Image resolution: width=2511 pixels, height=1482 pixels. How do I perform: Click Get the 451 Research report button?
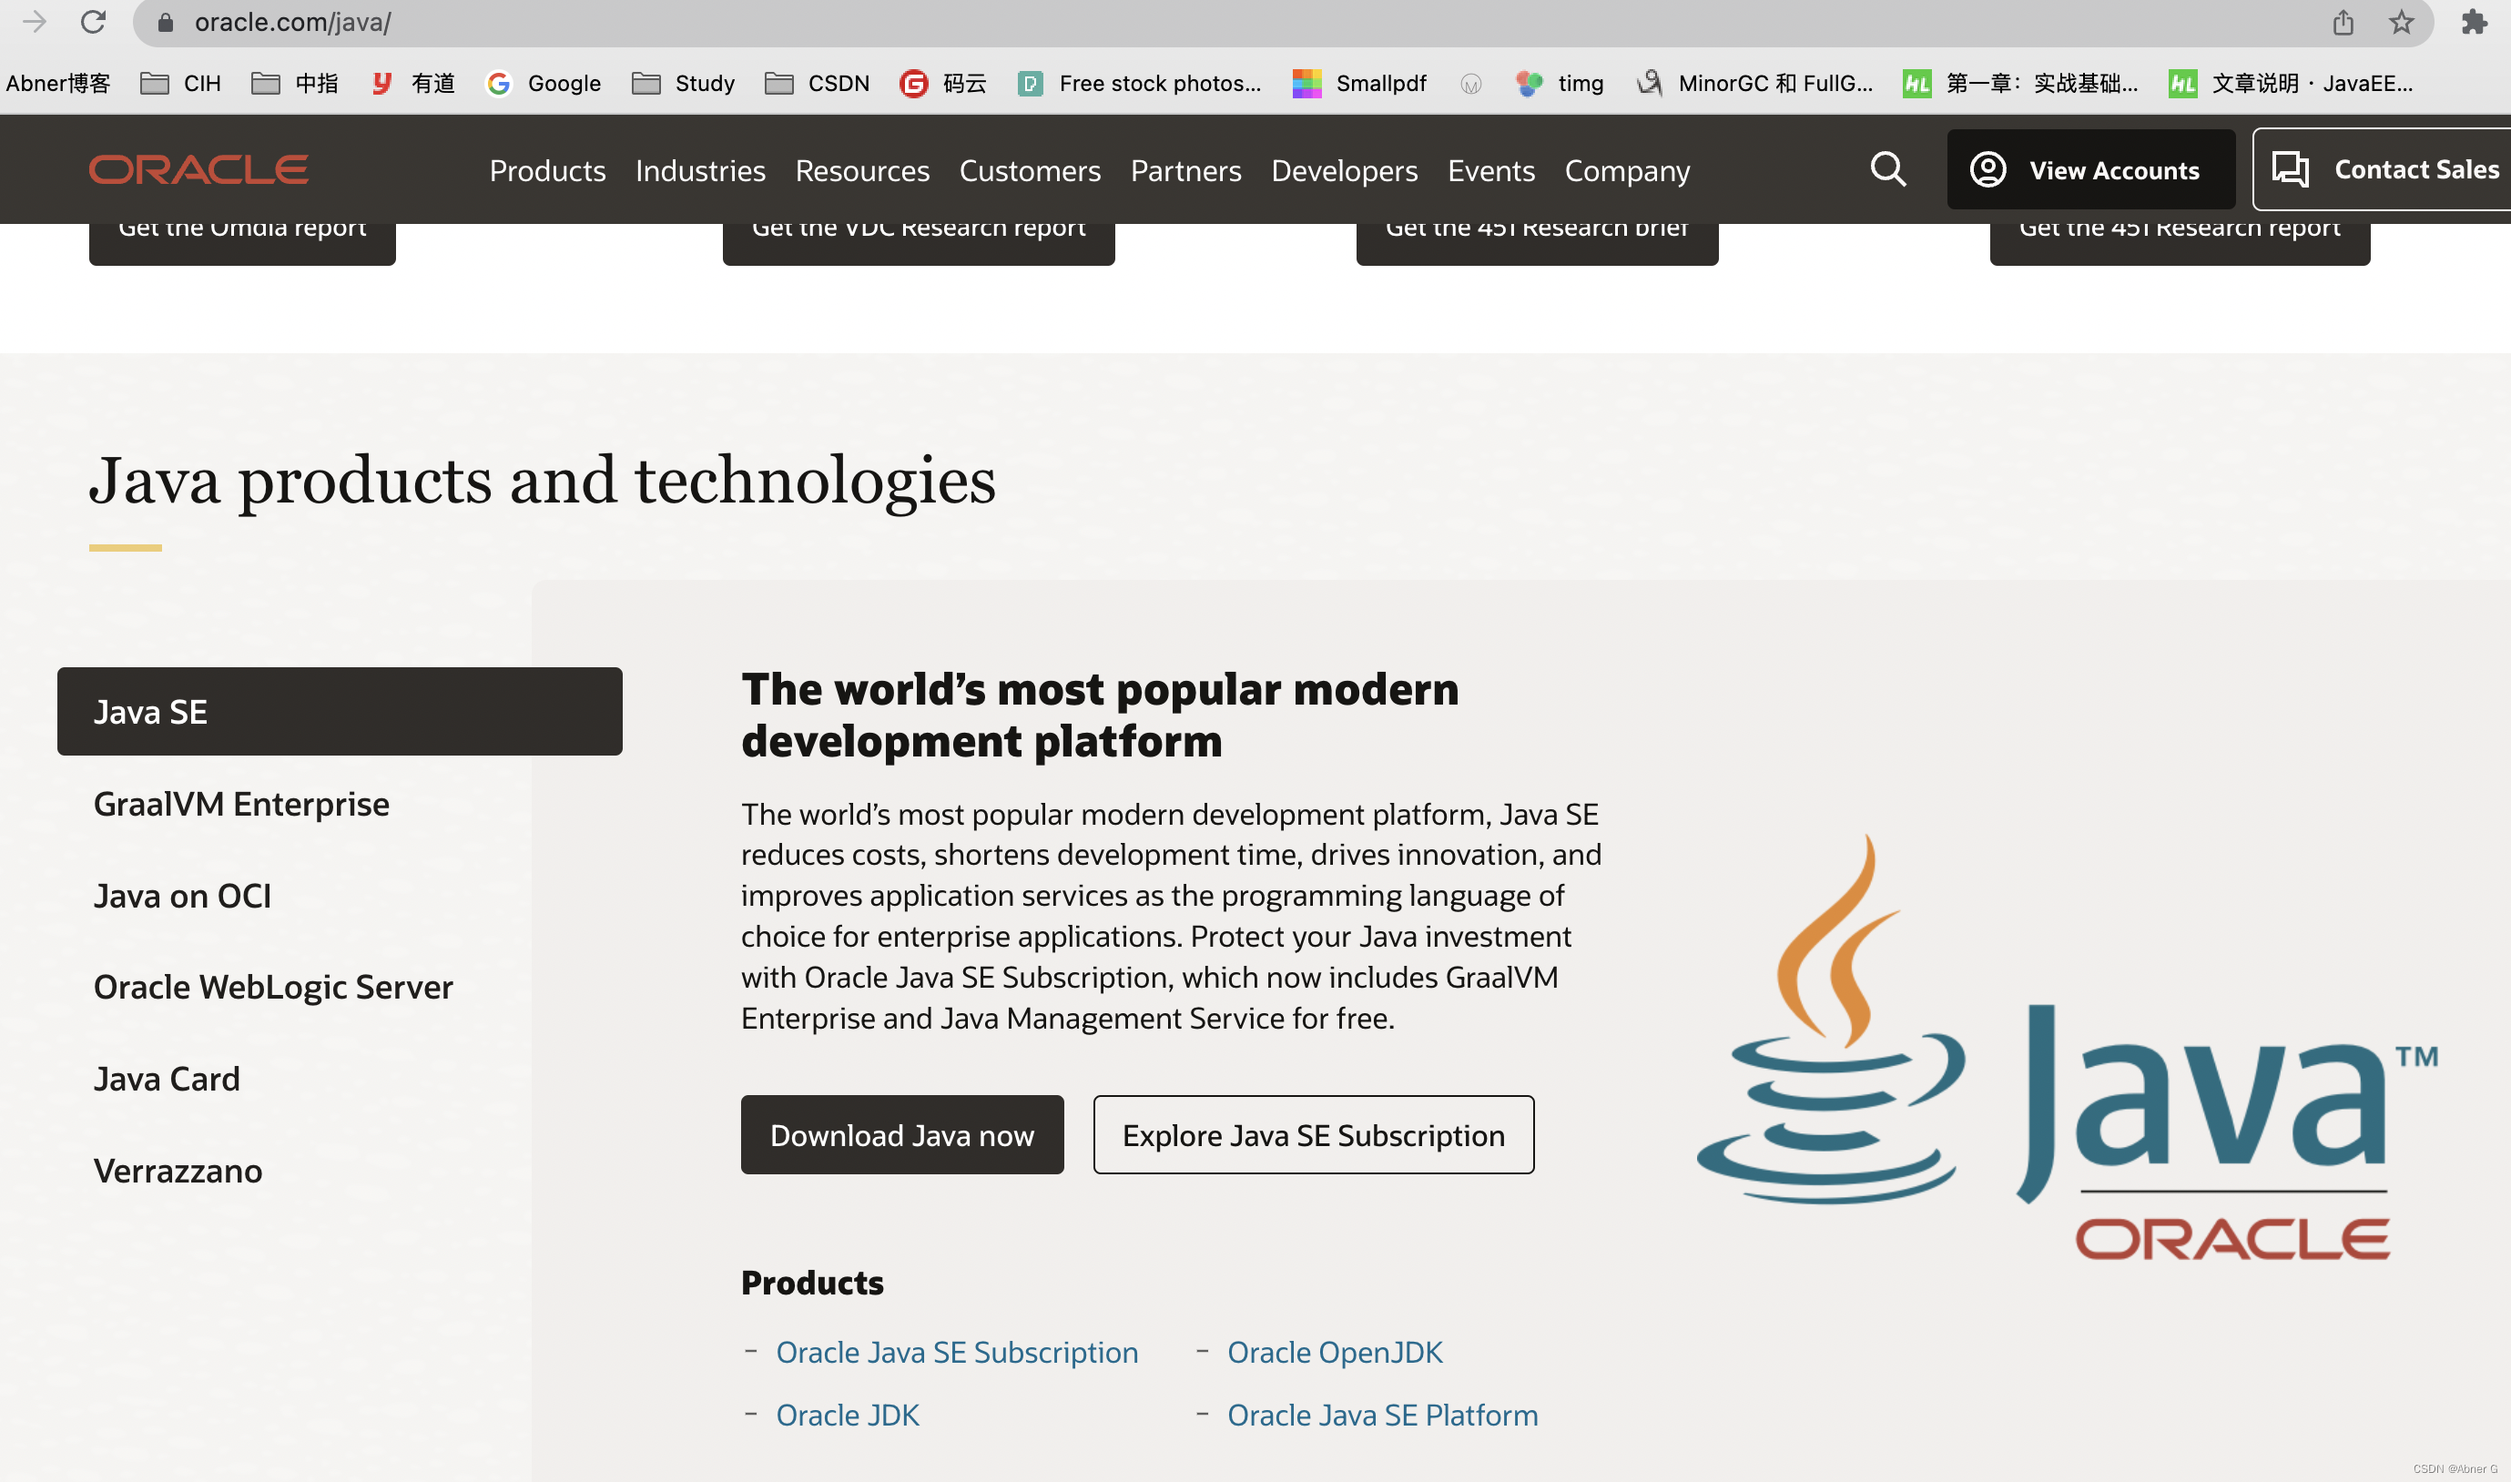(x=2180, y=243)
